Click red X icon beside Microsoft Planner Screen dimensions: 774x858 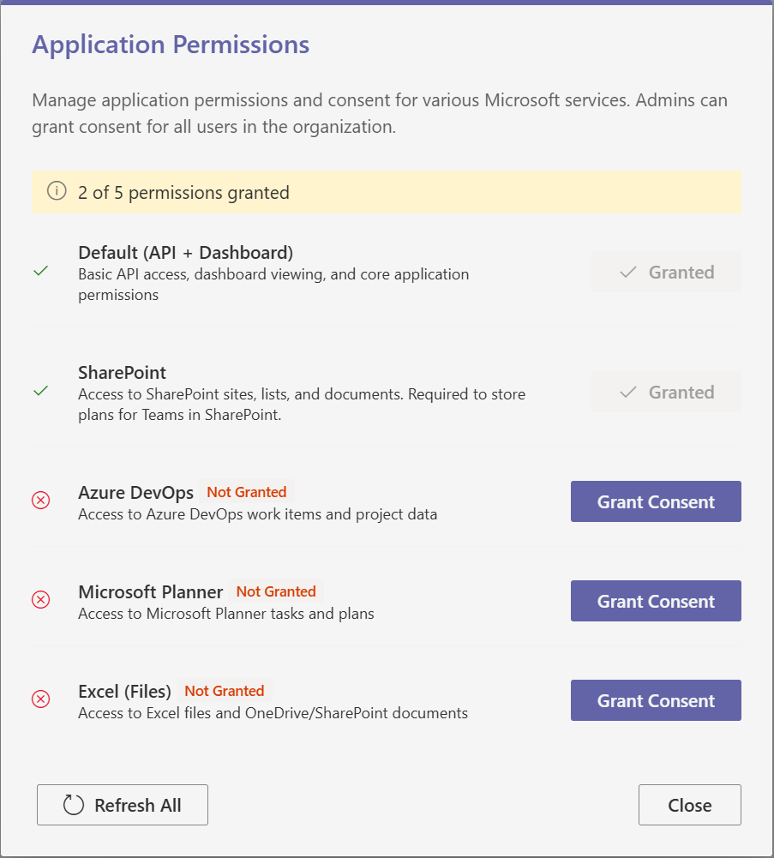click(40, 599)
